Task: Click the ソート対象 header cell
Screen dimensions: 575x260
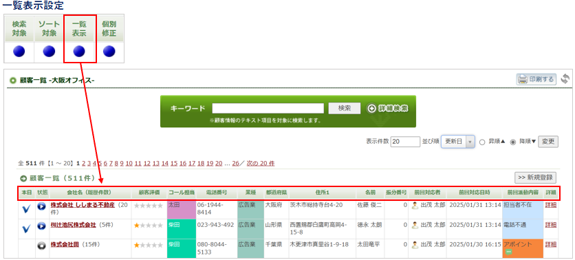Action: pyautogui.click(x=49, y=29)
